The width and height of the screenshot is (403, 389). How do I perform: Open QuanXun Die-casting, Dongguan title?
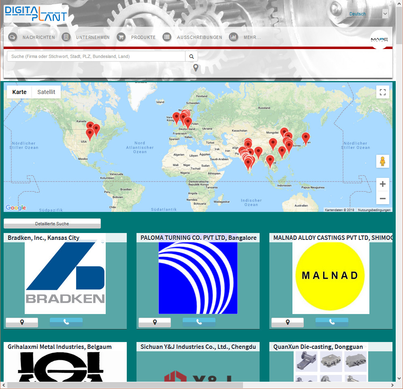pos(318,347)
